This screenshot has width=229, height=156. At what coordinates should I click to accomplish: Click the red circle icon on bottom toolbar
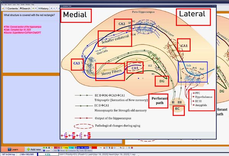pos(132,148)
